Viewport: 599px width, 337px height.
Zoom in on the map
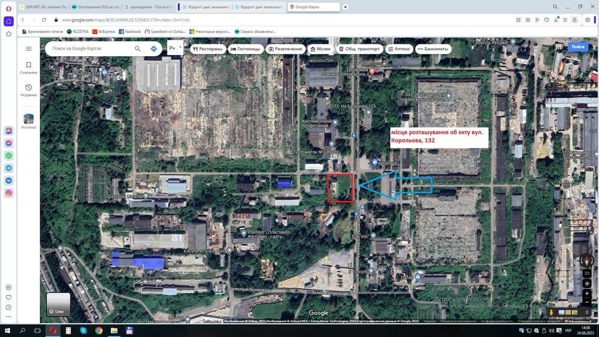coord(587,293)
